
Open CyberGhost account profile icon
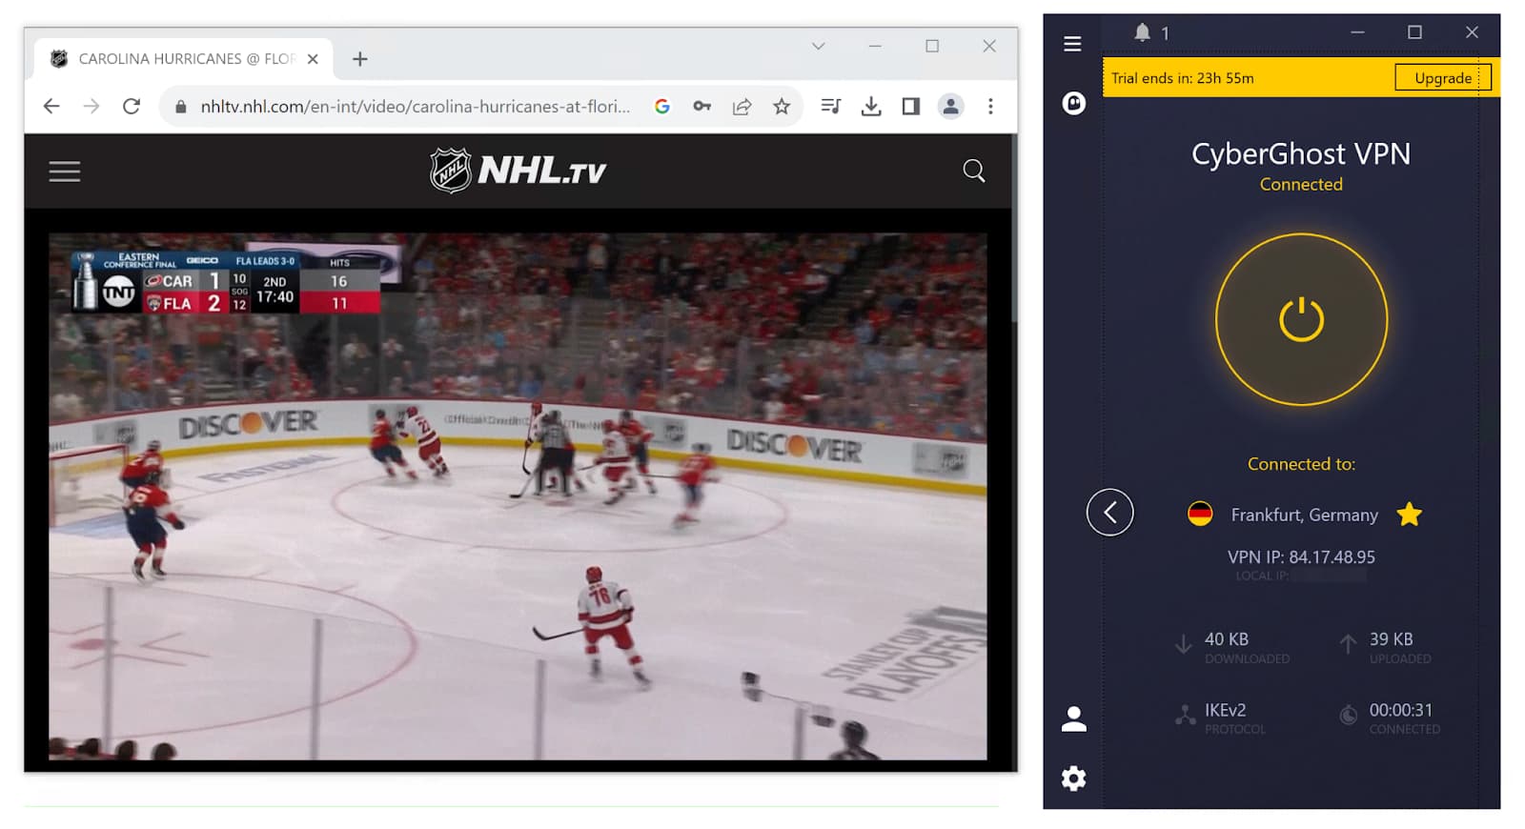click(1073, 718)
